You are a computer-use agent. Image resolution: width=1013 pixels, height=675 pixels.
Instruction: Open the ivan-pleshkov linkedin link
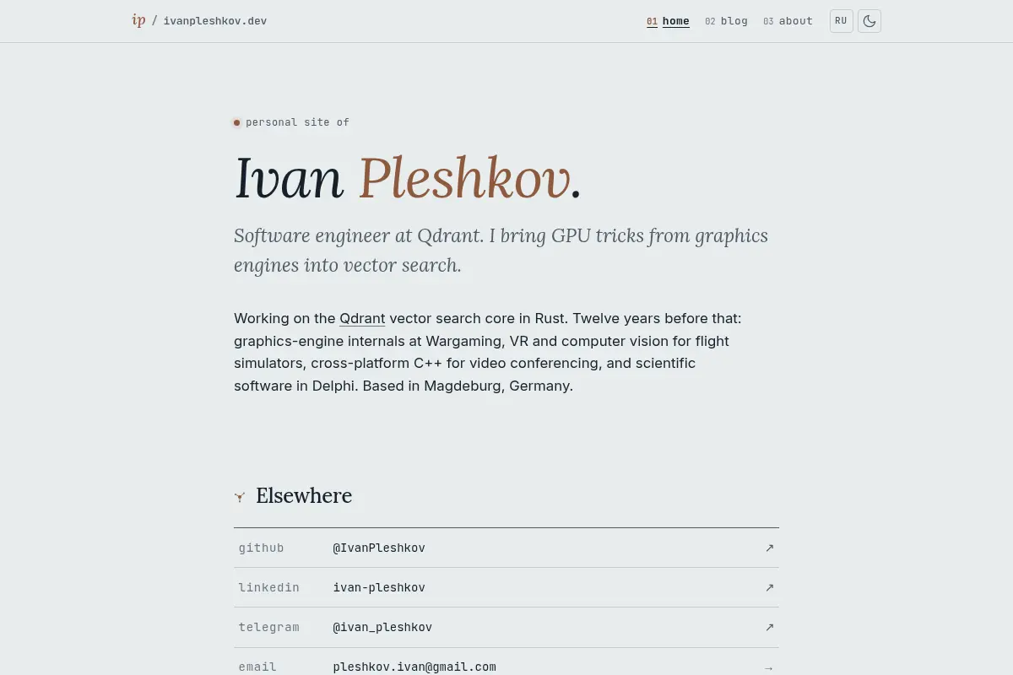pos(379,587)
